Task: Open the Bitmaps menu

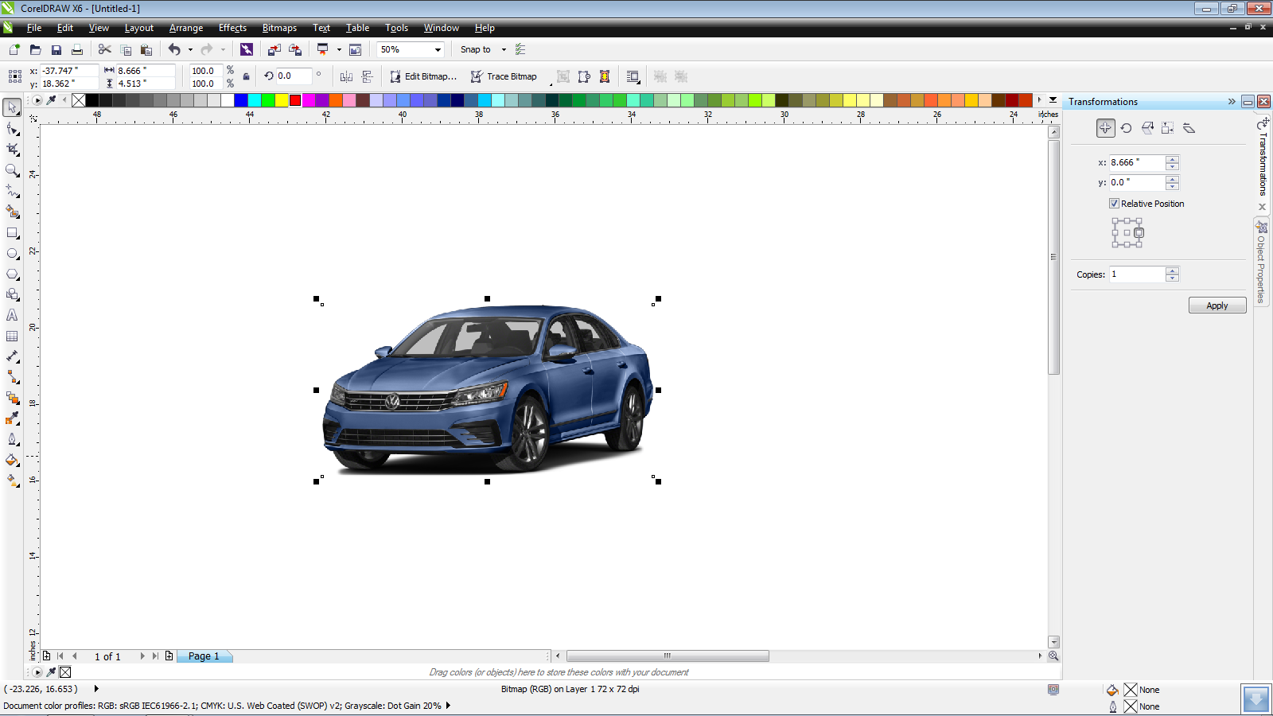Action: pos(279,28)
